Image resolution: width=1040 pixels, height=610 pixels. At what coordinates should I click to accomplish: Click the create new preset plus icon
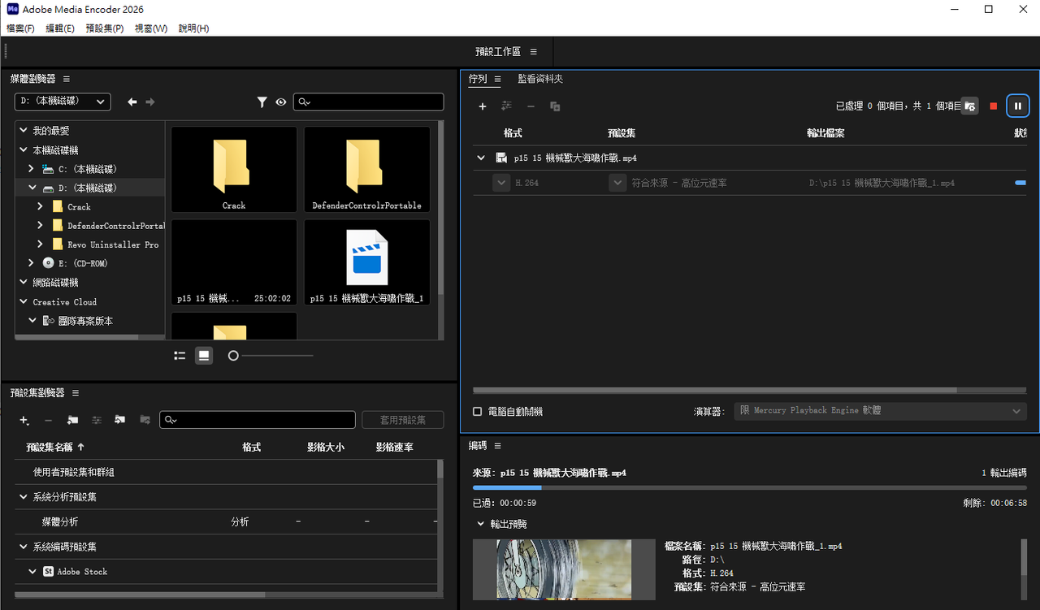pos(24,420)
